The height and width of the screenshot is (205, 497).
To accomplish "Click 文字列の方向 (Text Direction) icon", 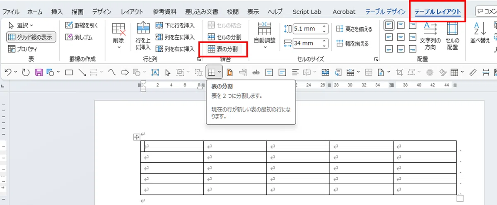I will 430,36.
